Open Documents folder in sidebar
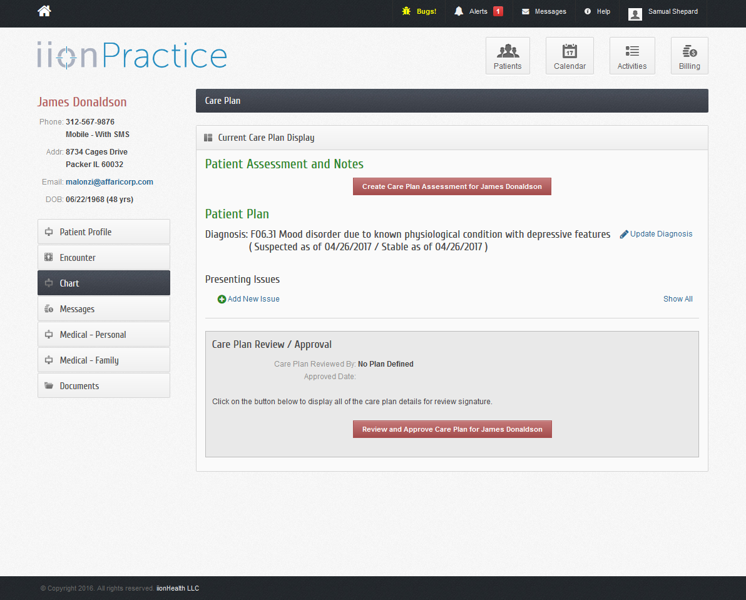Screen dimensions: 746x600 (104, 385)
